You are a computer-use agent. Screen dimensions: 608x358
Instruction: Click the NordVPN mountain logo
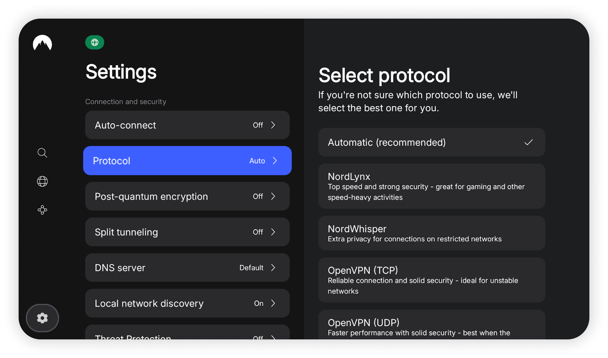pos(42,43)
